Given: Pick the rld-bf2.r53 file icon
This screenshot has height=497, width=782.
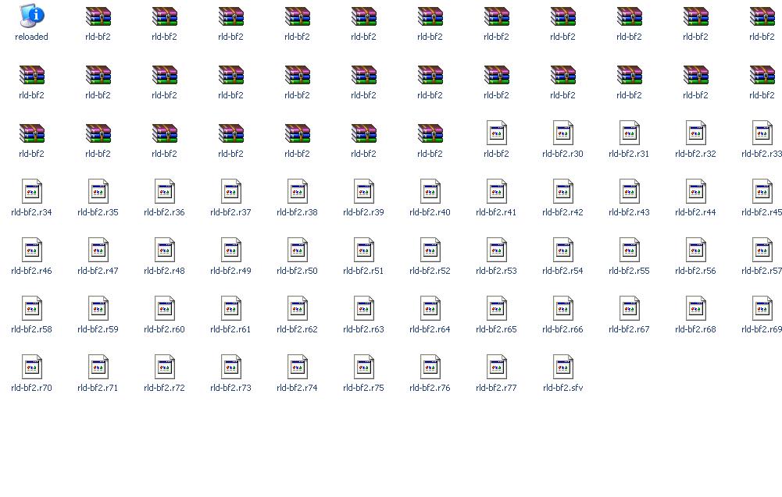Looking at the screenshot, I should click(496, 250).
